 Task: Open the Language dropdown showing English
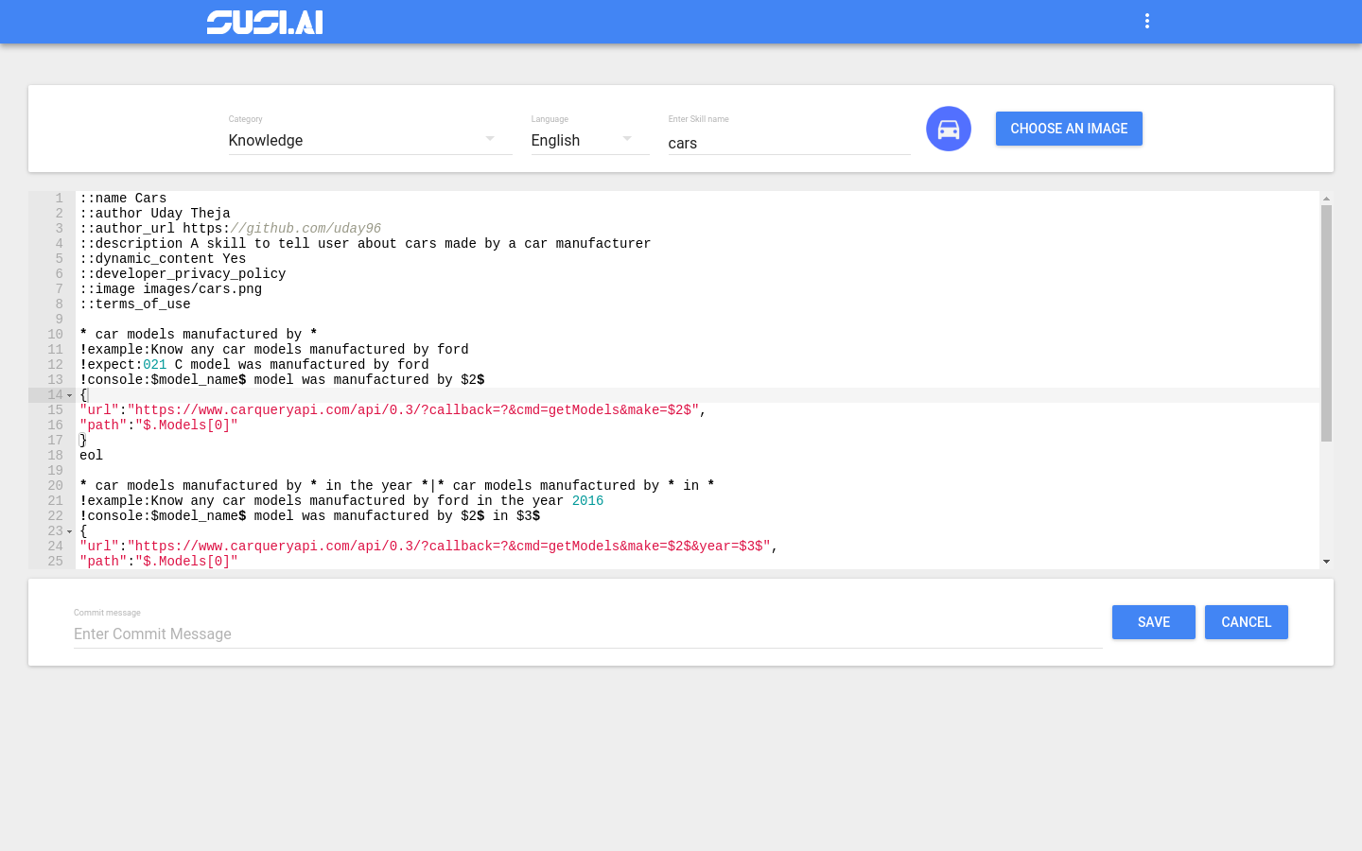[x=590, y=140]
